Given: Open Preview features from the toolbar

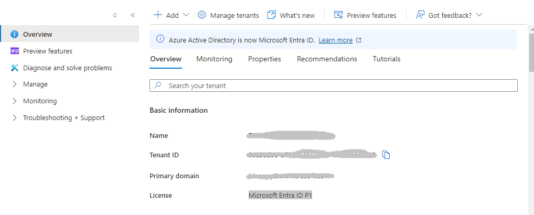Looking at the screenshot, I should (371, 15).
